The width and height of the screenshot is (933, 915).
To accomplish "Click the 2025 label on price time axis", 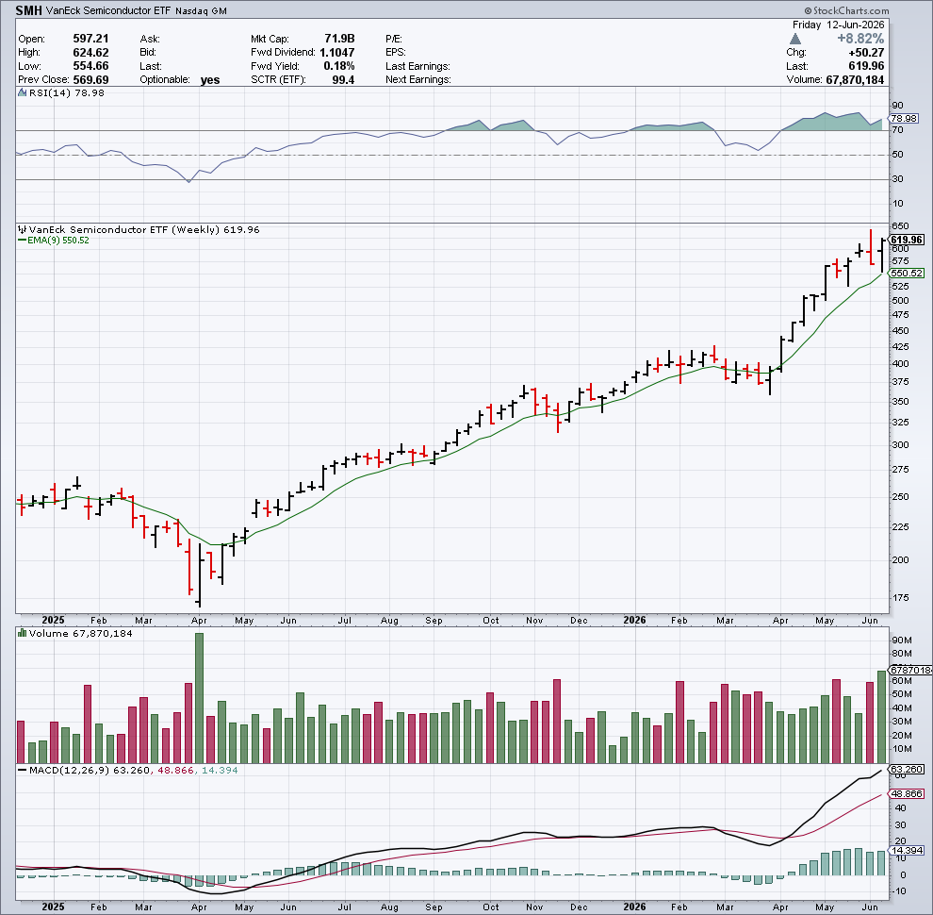I will coord(53,620).
